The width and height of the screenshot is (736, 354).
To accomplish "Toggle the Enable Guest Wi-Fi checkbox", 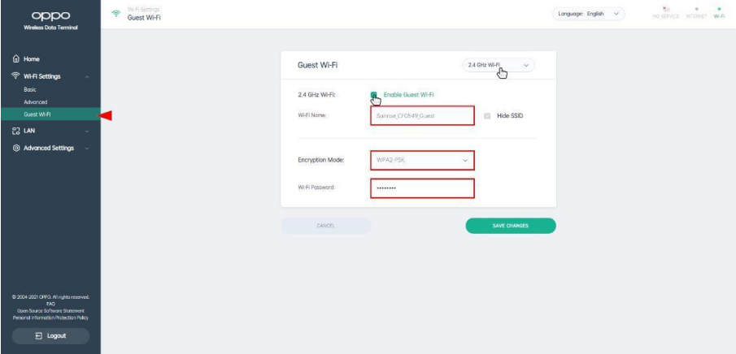I will [373, 95].
